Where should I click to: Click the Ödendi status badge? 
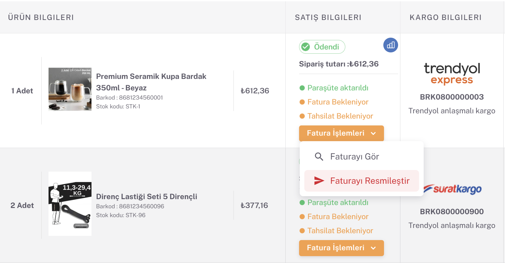coord(322,47)
